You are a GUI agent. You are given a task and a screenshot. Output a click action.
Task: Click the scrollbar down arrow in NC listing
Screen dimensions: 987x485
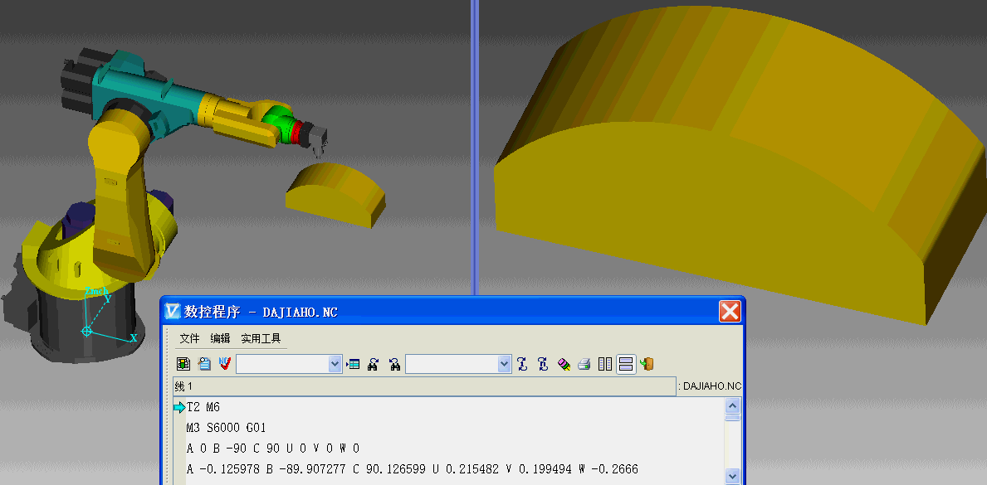tap(732, 476)
